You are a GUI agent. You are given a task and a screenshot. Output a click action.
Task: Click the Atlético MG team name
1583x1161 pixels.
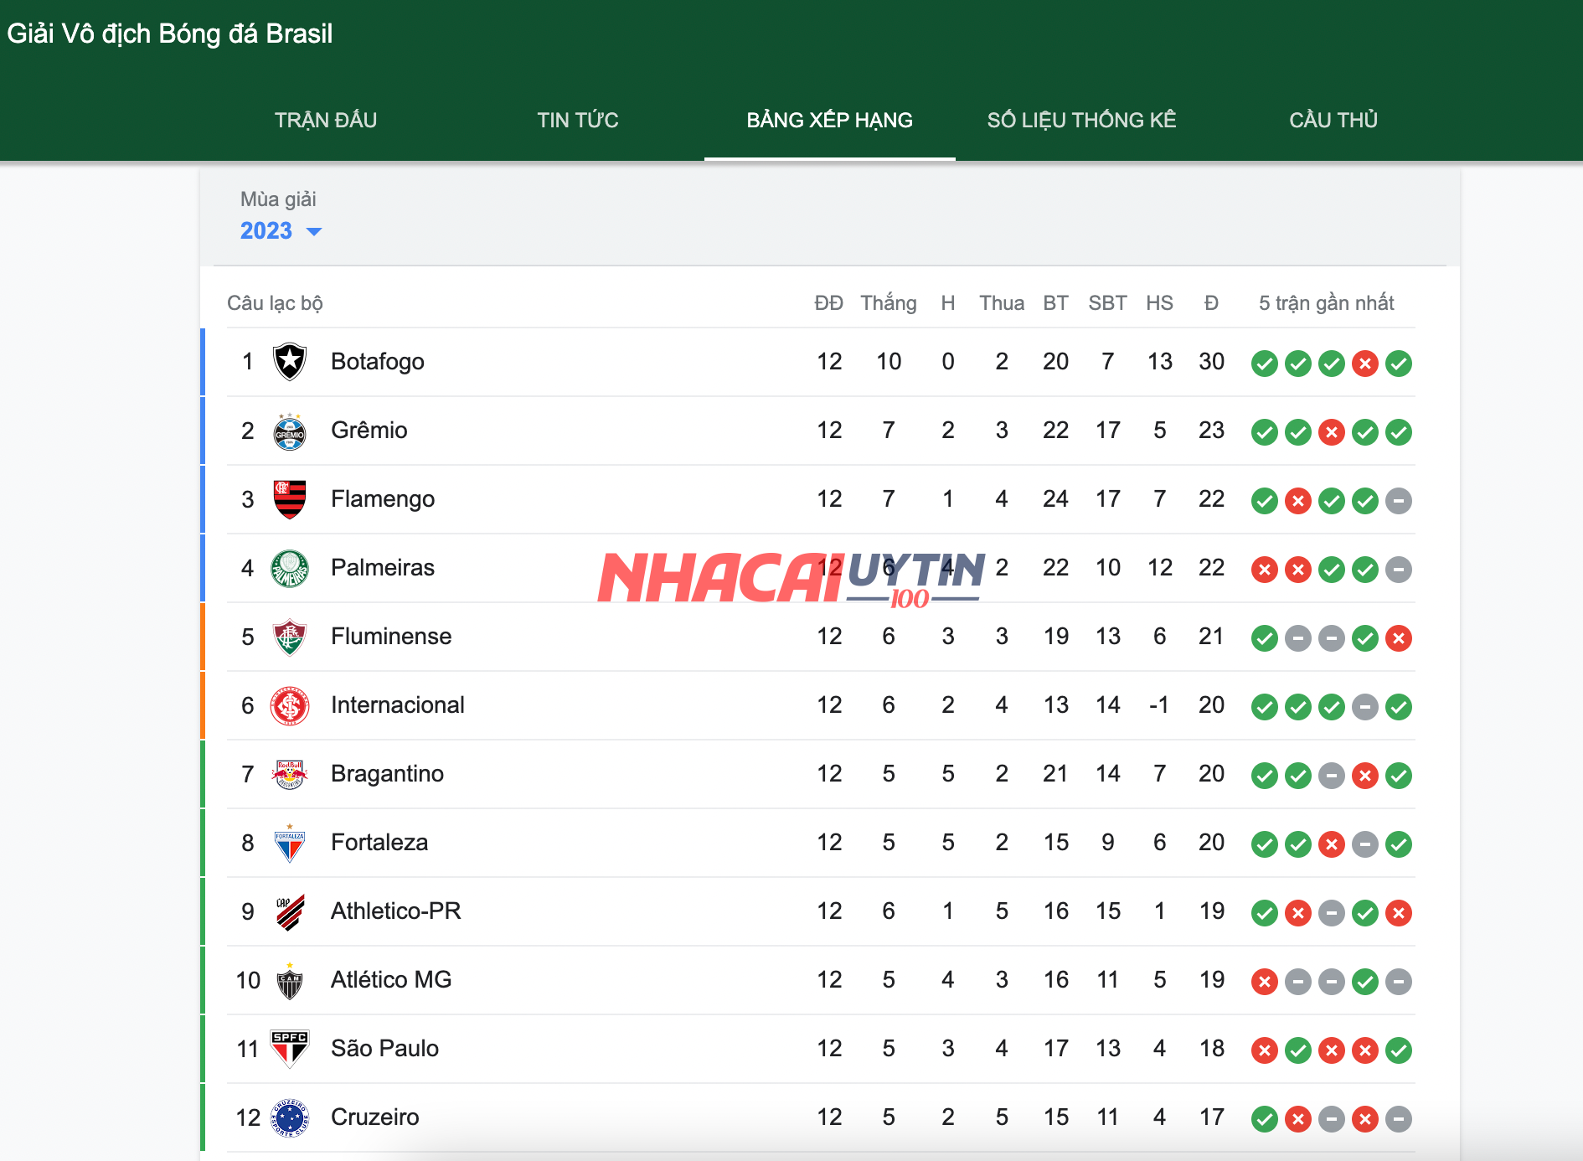(391, 980)
